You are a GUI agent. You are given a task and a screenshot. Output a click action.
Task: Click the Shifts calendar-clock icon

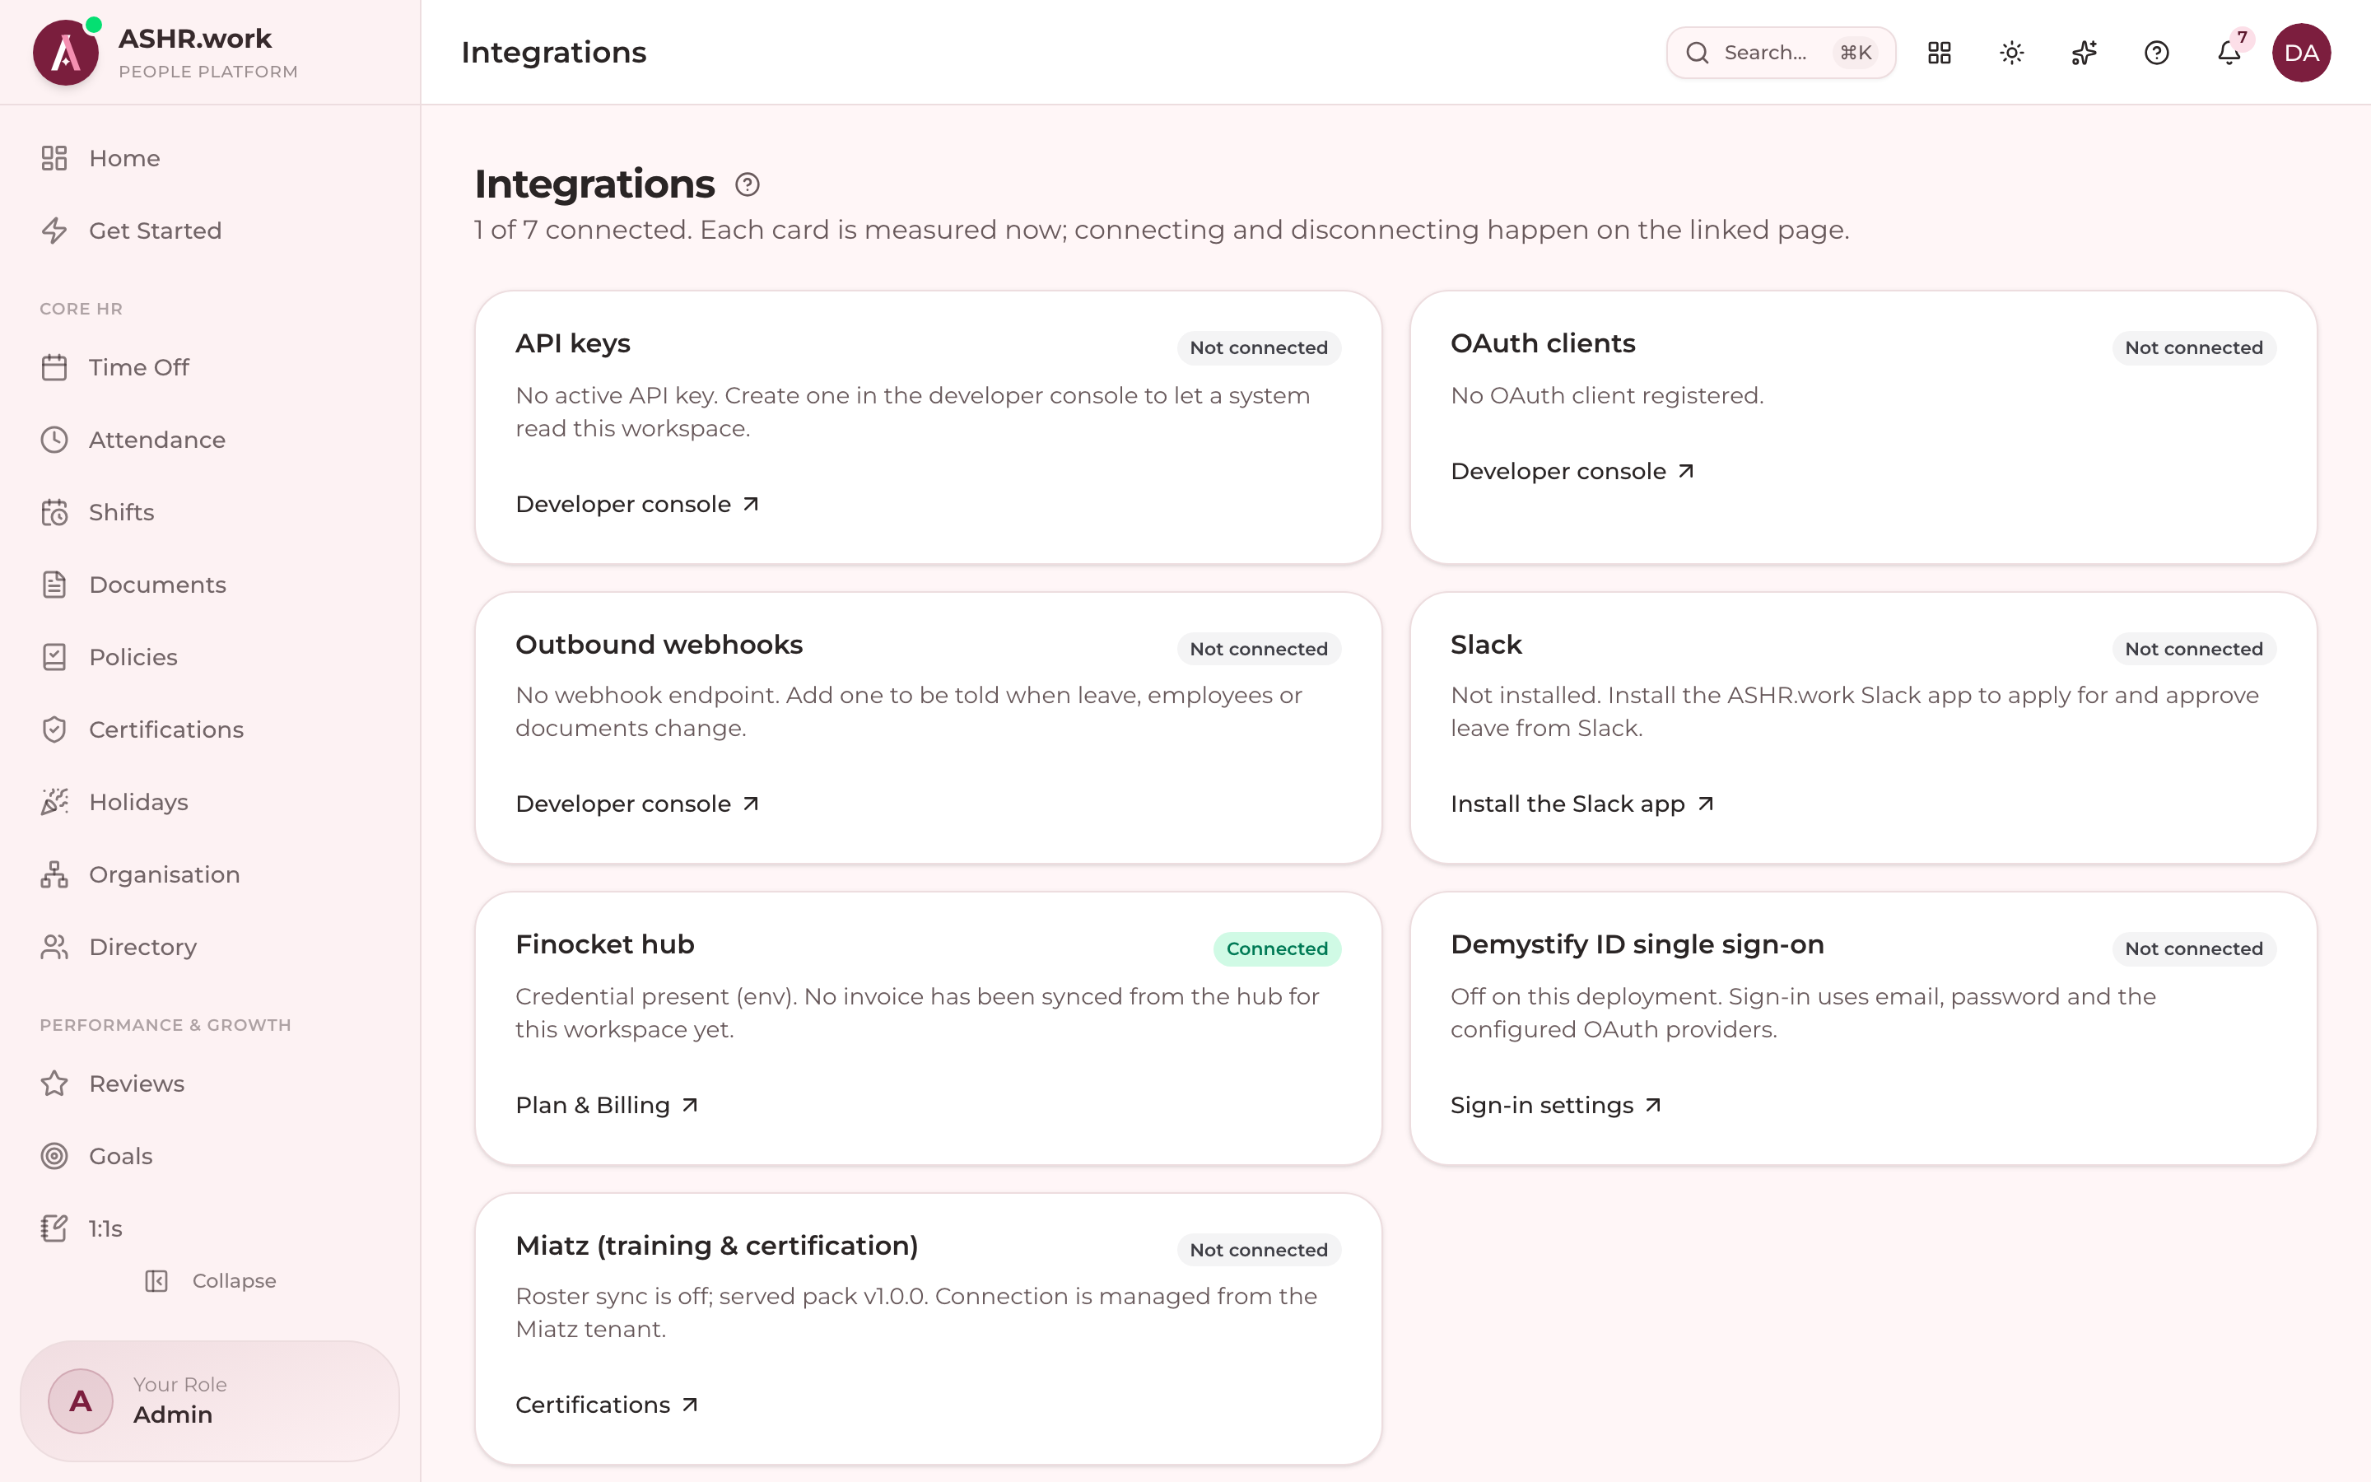pos(54,513)
